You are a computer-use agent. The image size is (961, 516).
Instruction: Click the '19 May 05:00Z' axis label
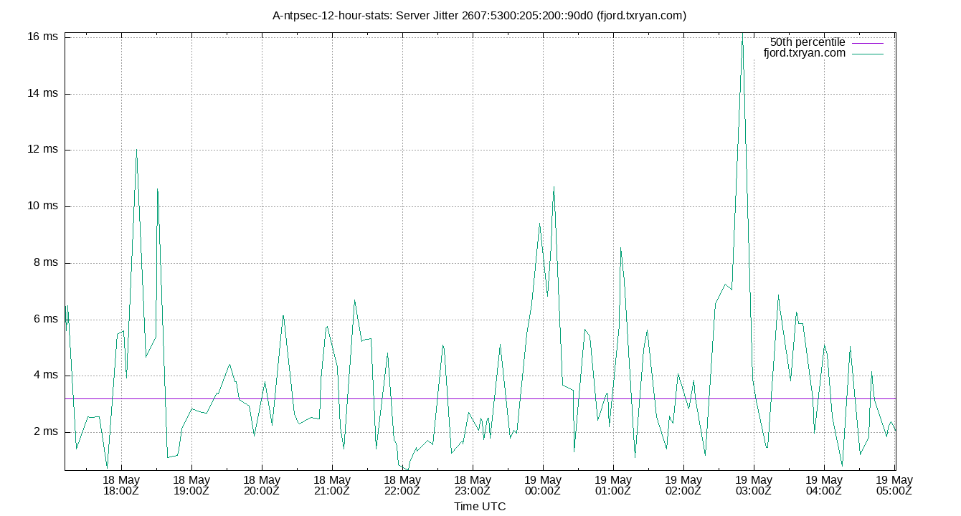894,485
